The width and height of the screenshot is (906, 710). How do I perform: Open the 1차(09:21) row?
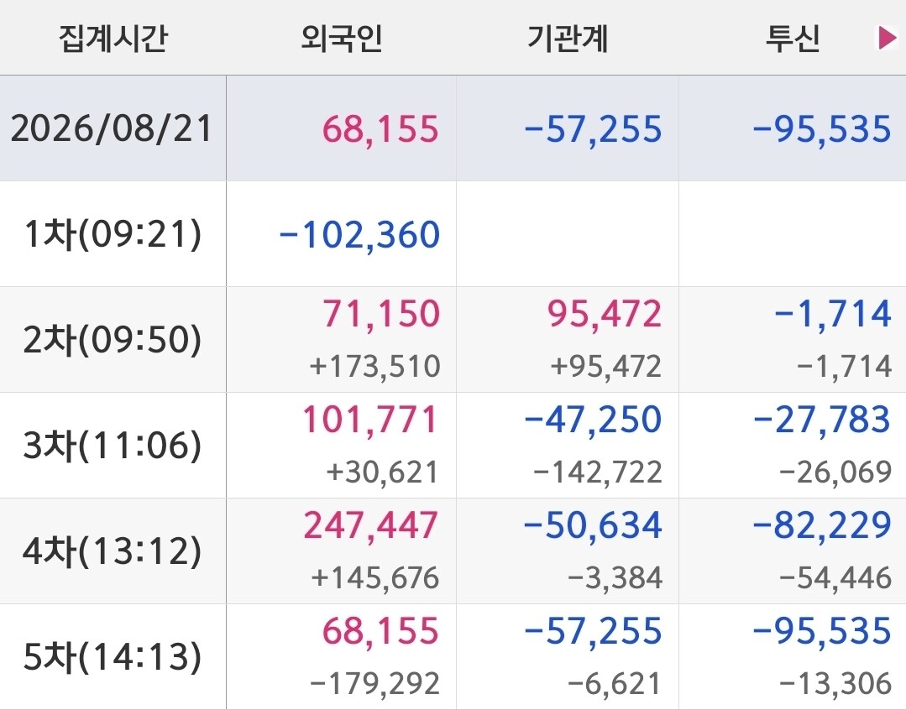pyautogui.click(x=453, y=234)
